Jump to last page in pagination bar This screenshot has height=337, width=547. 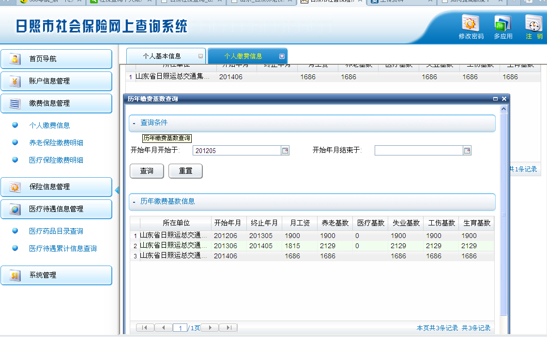228,328
